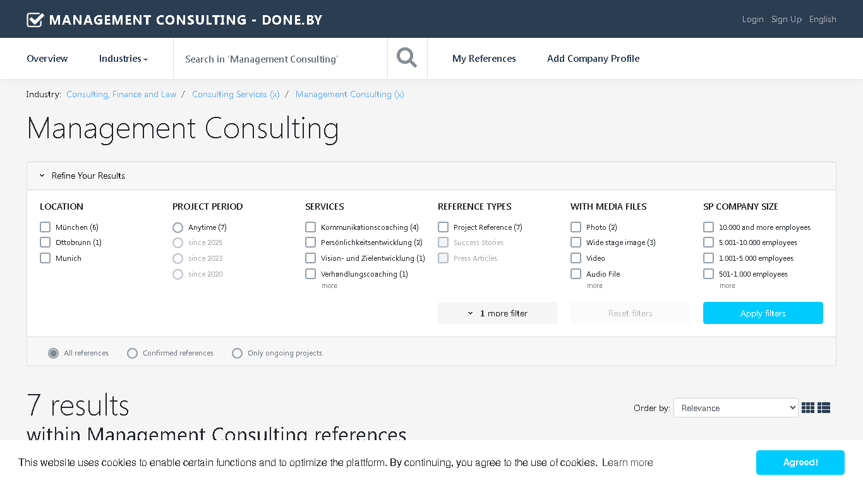Screen dimensions: 863x485
Task: Open the Industries dropdown menu
Action: [123, 59]
